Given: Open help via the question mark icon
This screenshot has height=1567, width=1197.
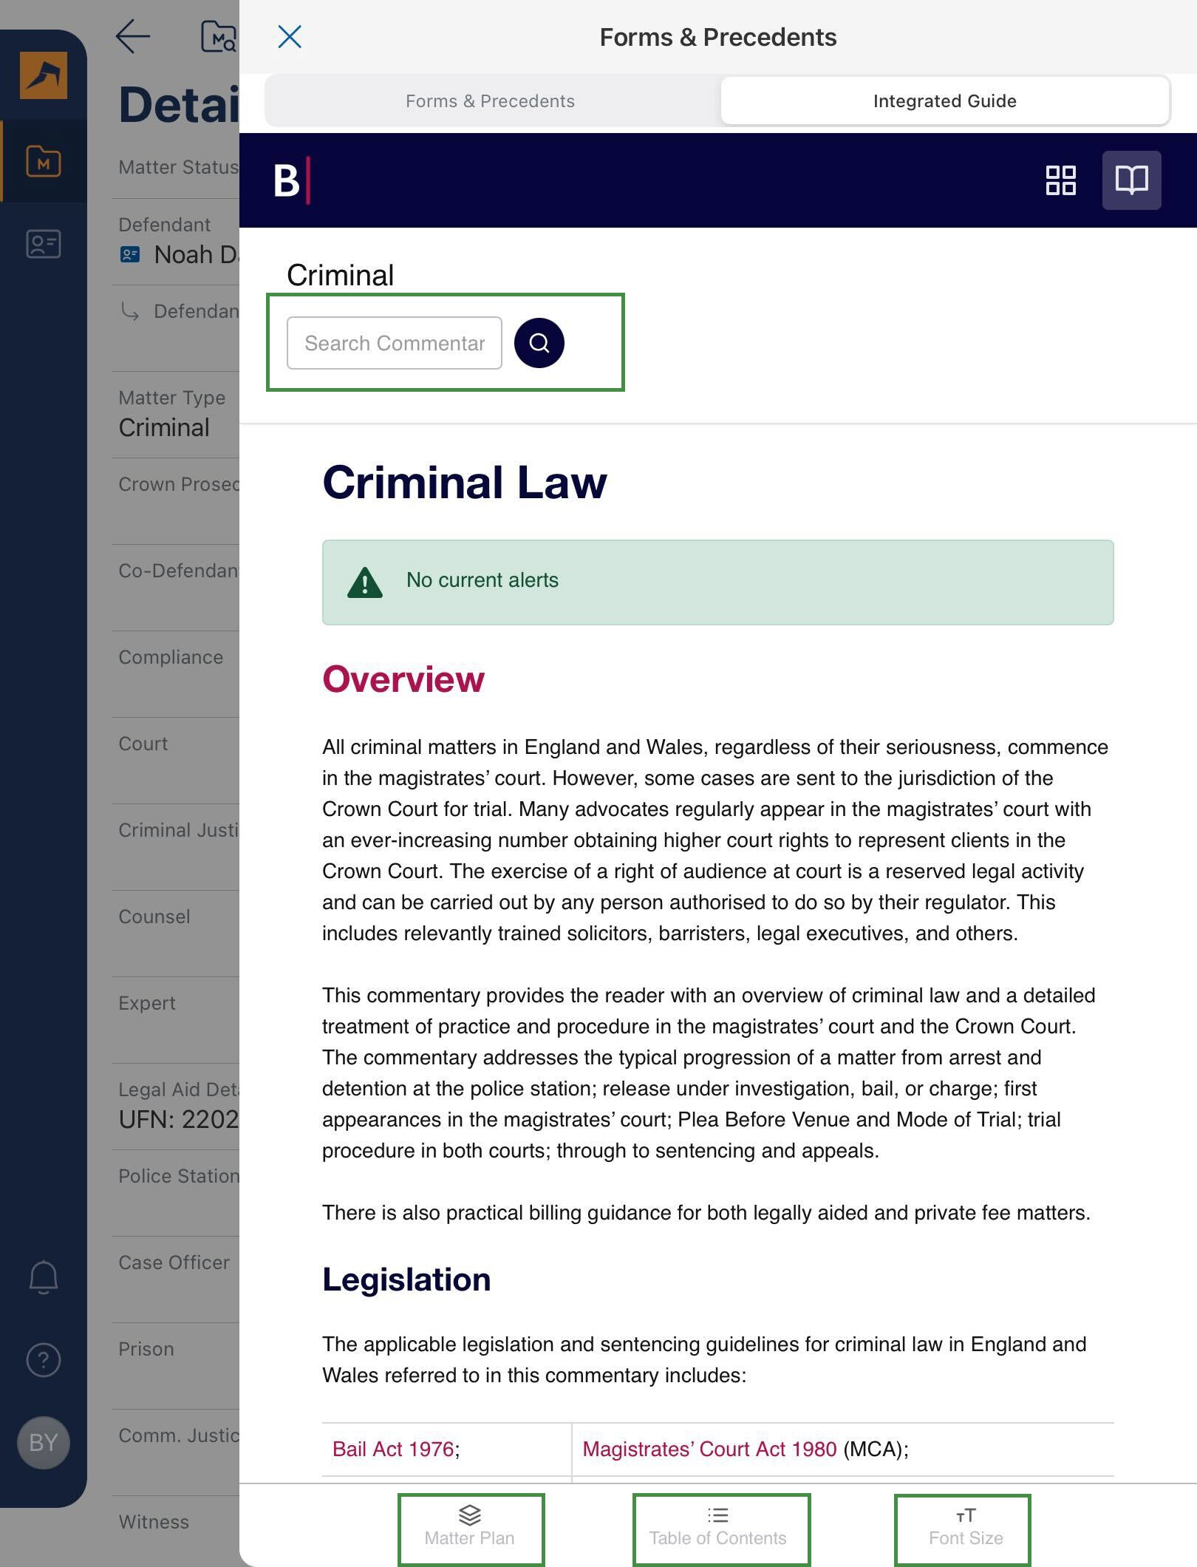Looking at the screenshot, I should click(x=44, y=1359).
